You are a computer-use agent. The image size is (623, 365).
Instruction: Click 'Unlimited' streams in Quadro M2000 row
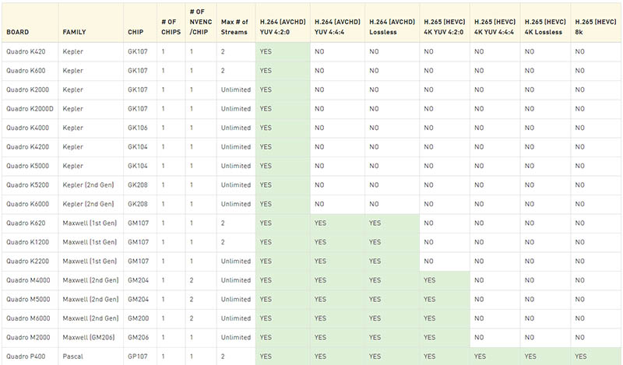[236, 338]
